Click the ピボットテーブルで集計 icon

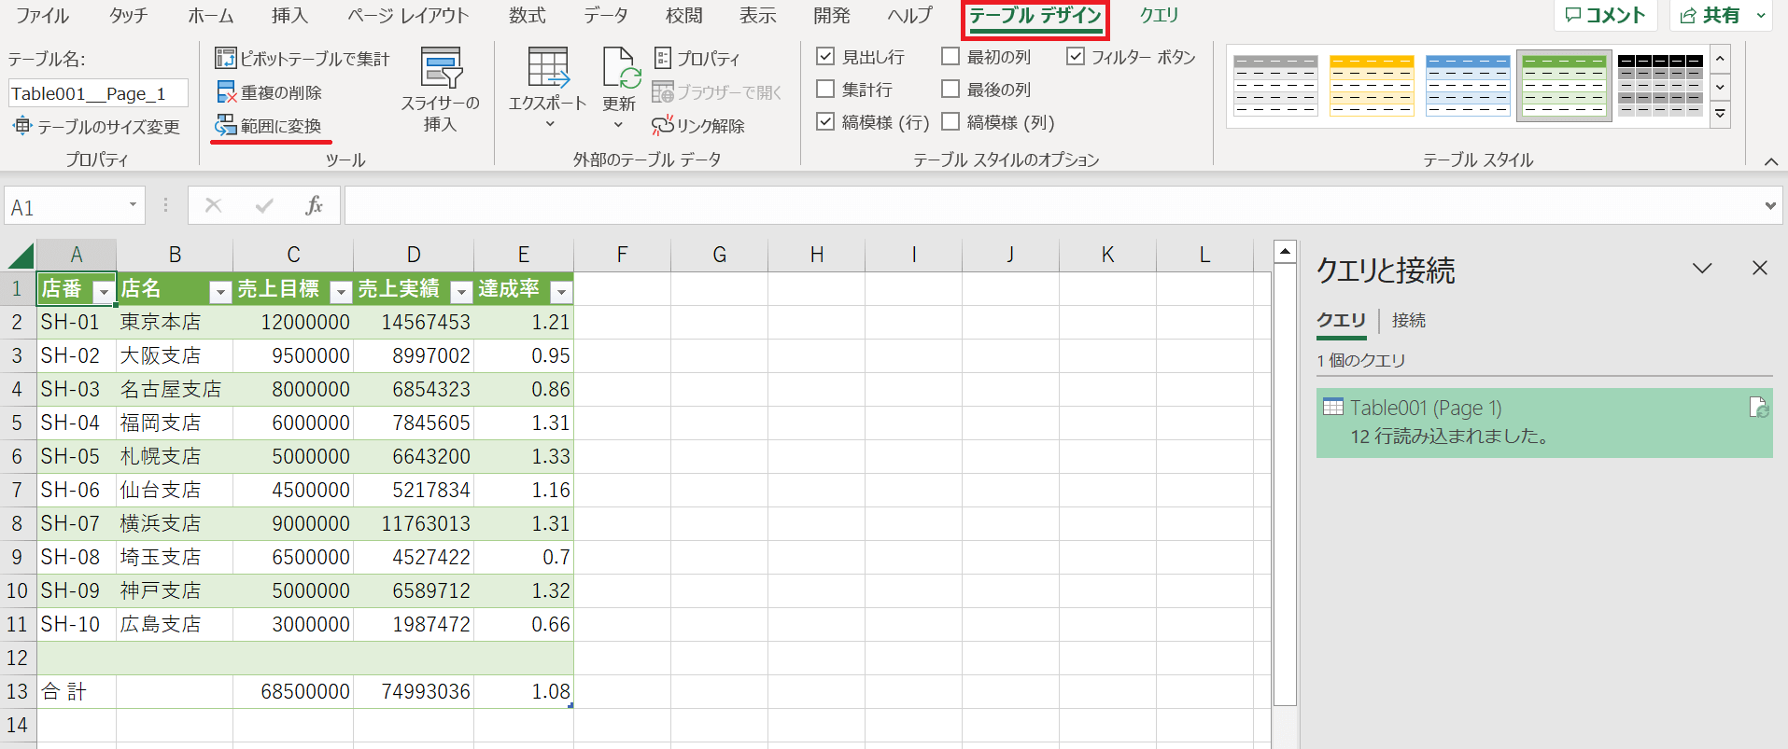[226, 59]
